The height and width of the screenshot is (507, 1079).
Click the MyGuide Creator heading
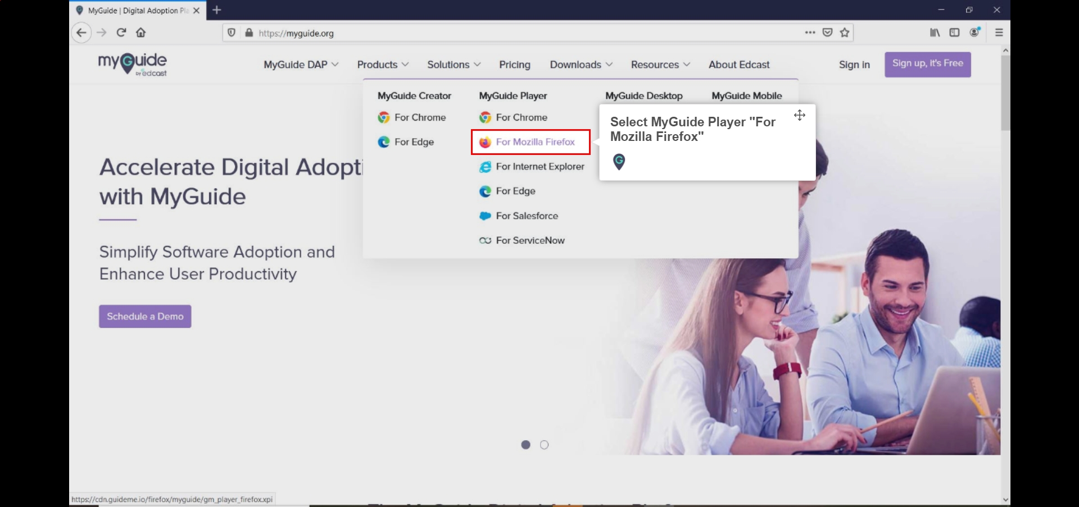click(414, 96)
